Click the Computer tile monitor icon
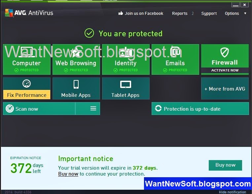Screen dimensions: 252x194 (27, 52)
